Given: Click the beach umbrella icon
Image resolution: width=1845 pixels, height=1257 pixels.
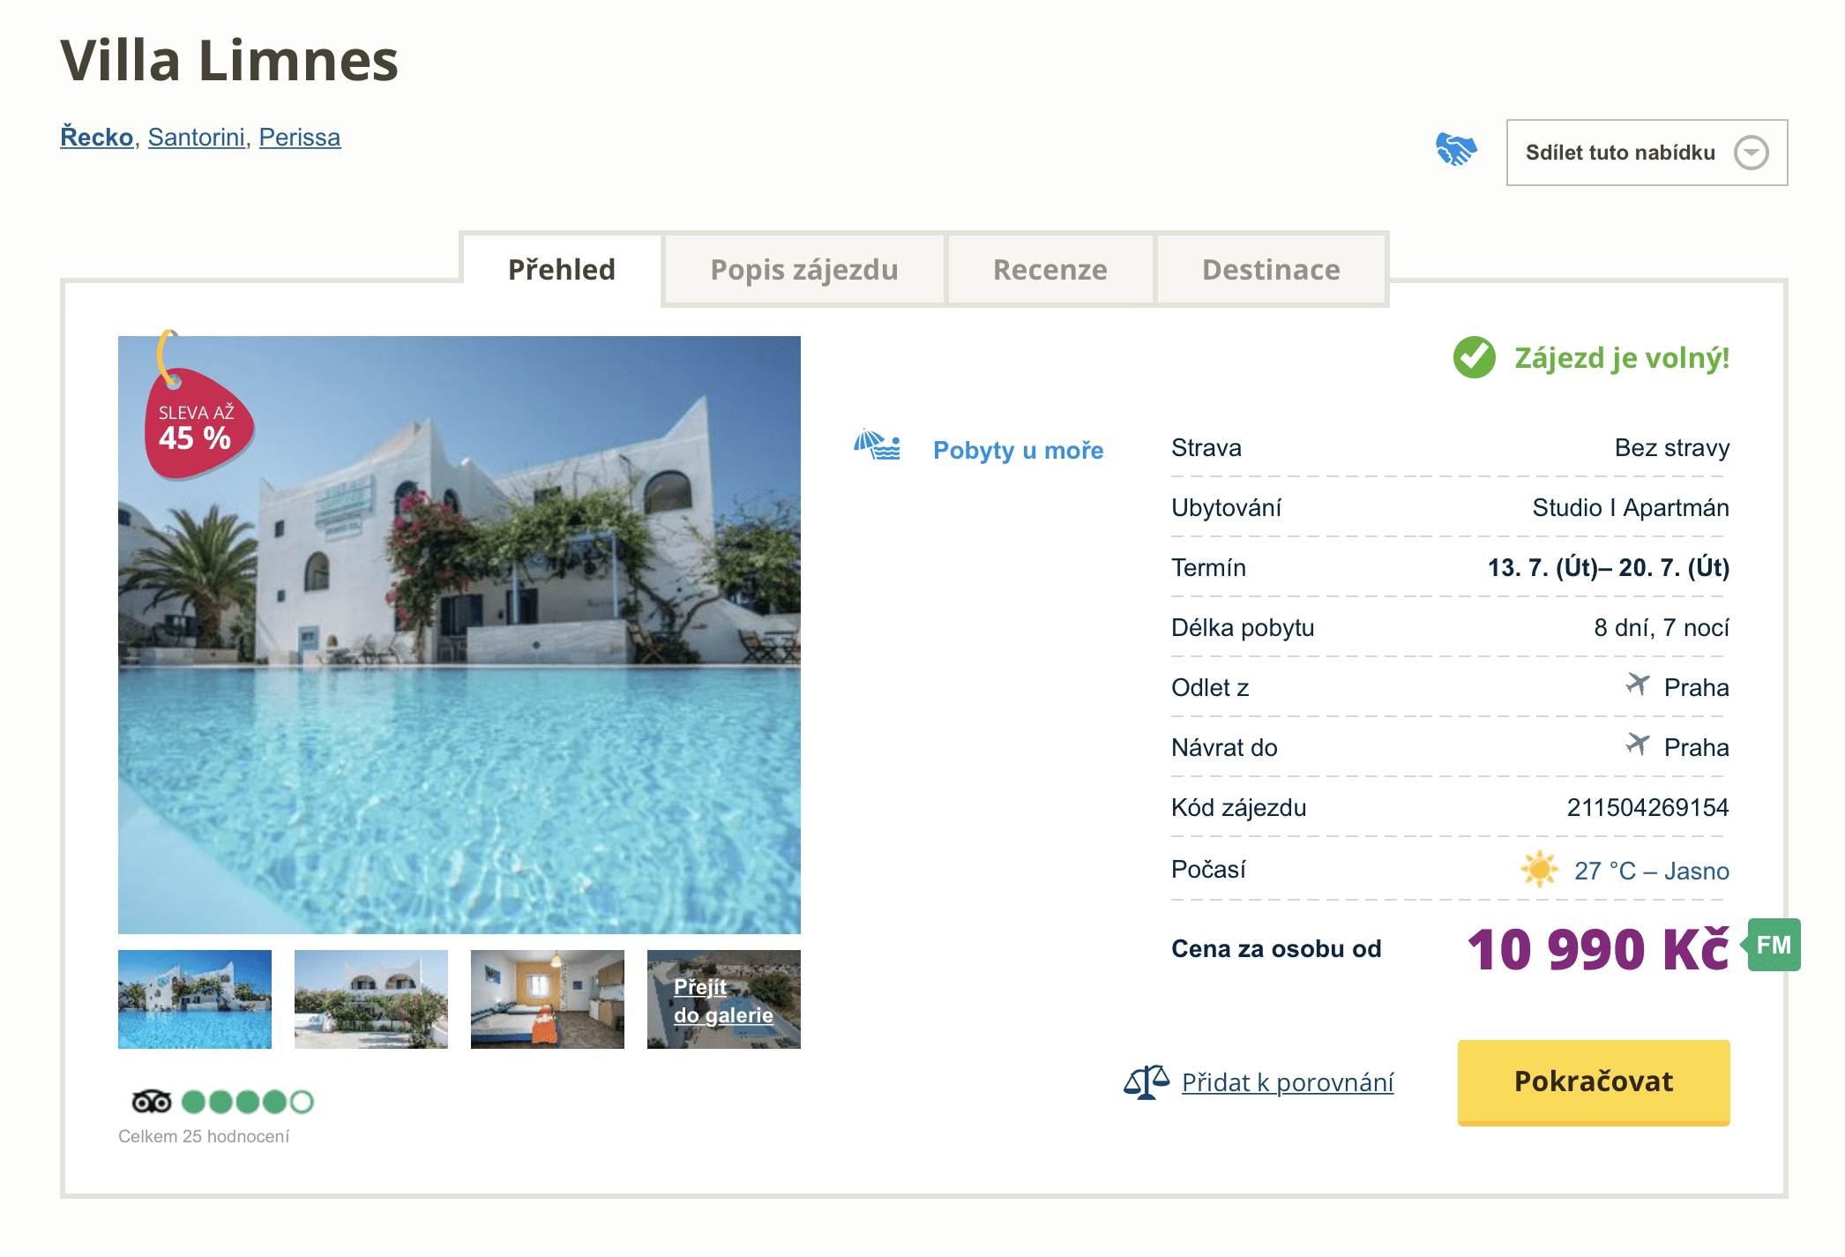Looking at the screenshot, I should coord(877,445).
